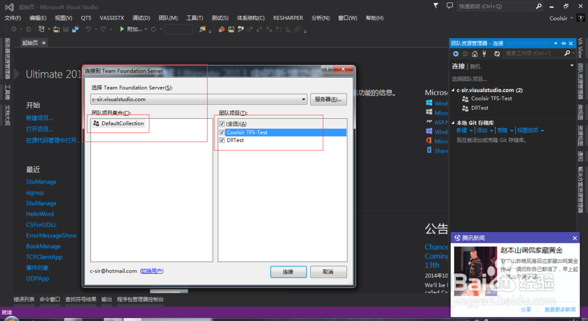Open the Team Explorer window options dropdown arrow
The width and height of the screenshot is (588, 321).
[556, 44]
